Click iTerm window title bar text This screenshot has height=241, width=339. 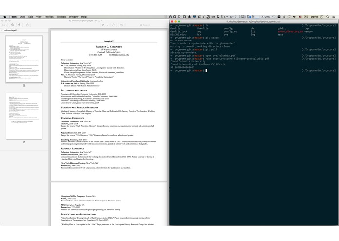pyautogui.click(x=253, y=21)
